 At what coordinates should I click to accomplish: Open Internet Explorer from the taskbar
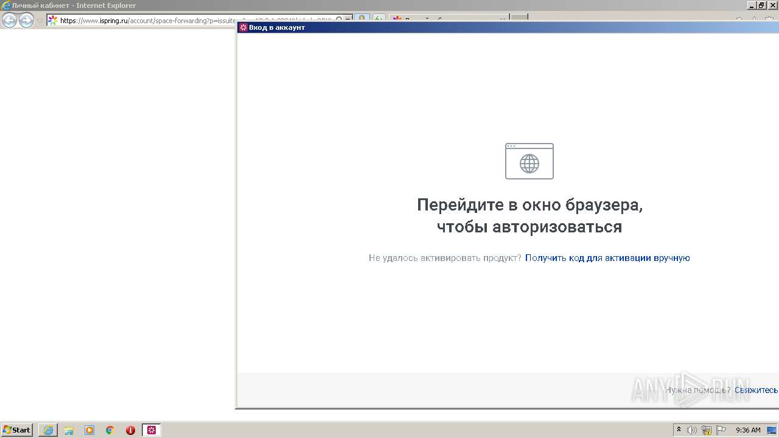(48, 430)
